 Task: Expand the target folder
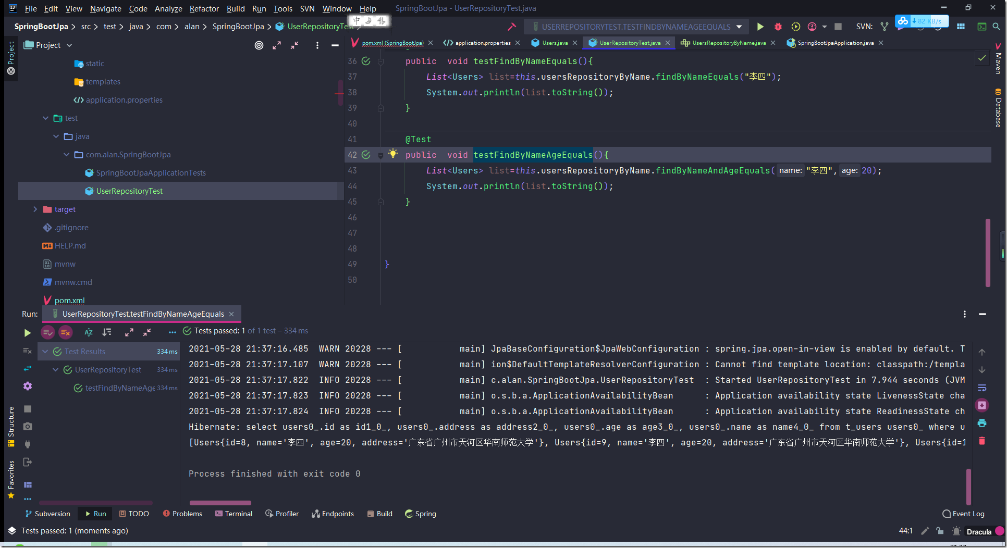35,209
